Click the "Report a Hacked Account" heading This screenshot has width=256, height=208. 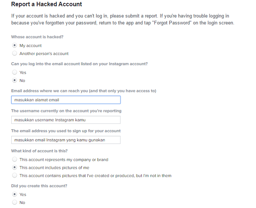46,4
